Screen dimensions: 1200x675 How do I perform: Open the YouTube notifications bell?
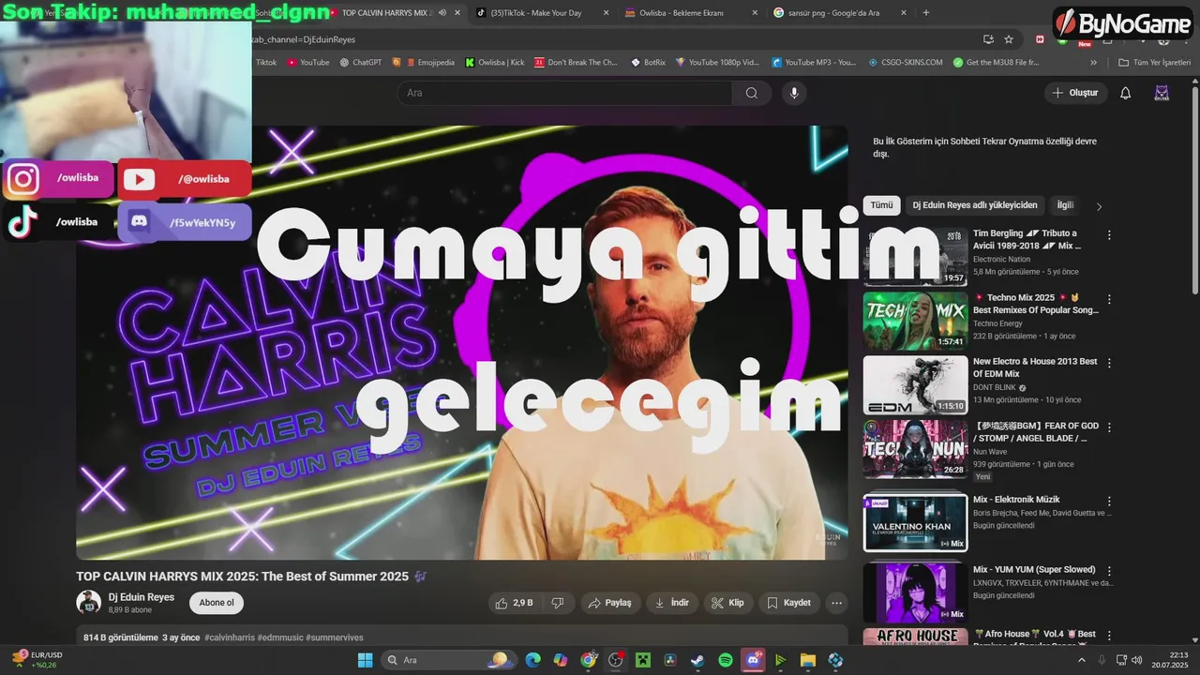tap(1126, 93)
